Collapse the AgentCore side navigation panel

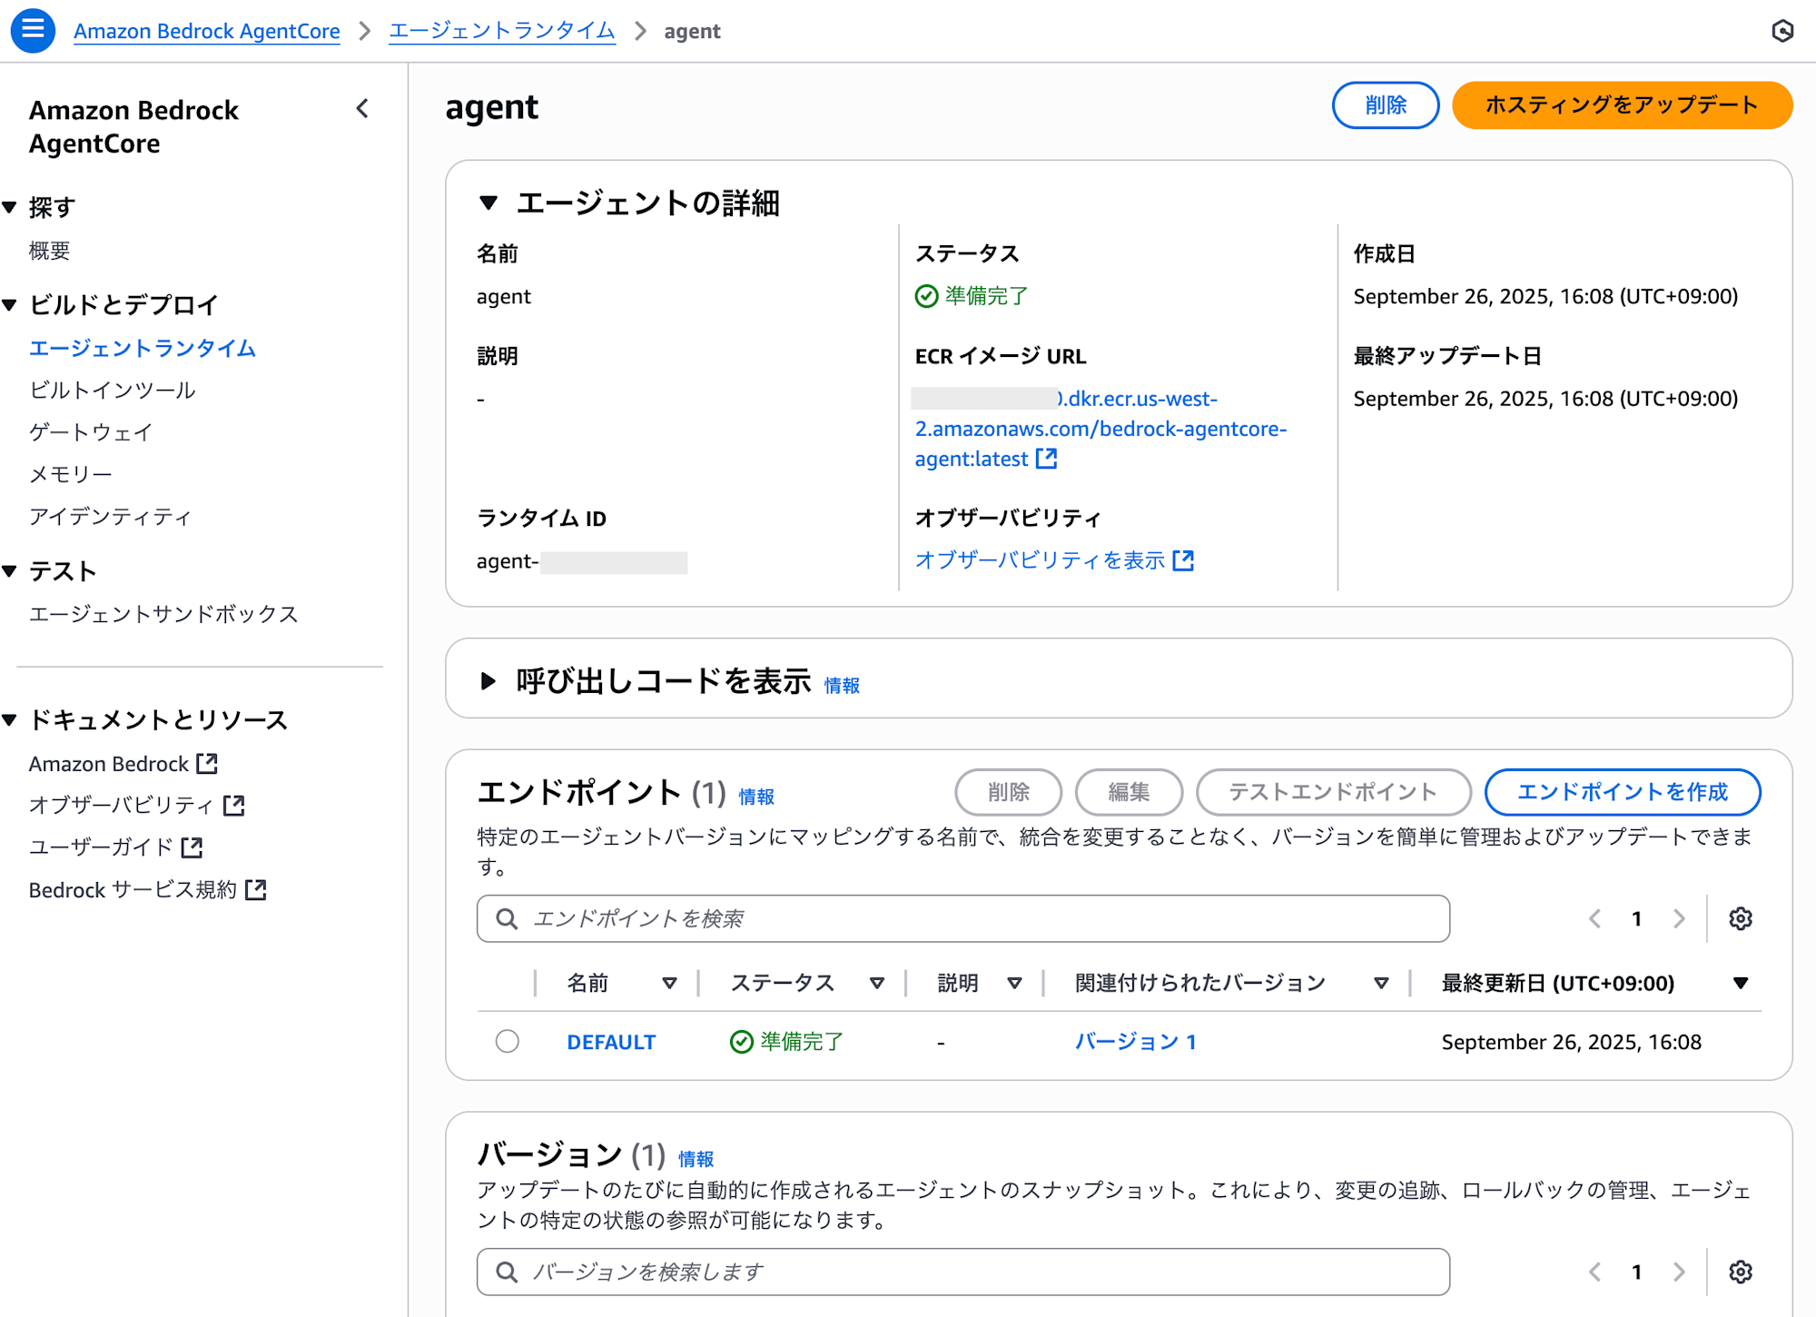[362, 109]
